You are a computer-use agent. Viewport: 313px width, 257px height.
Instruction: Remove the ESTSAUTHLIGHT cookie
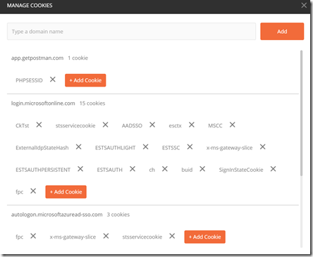coord(146,147)
